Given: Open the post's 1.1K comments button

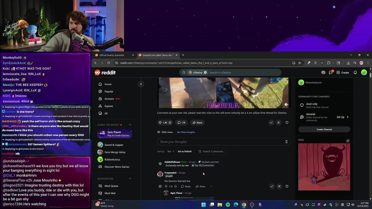Looking at the screenshot, I should [181, 122].
